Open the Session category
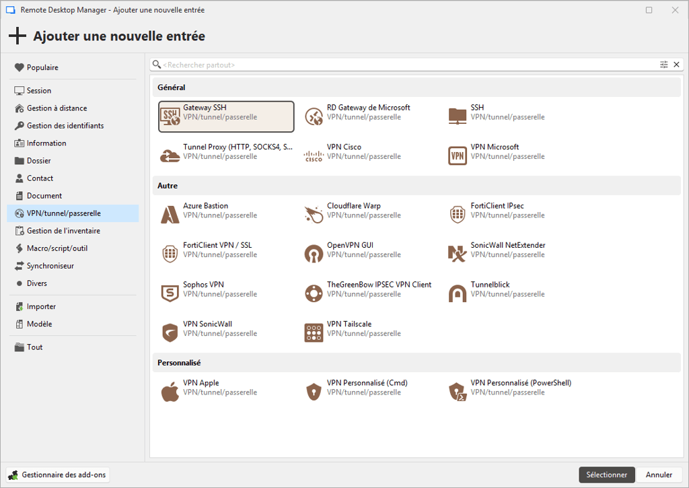This screenshot has height=488, width=689. click(x=39, y=91)
